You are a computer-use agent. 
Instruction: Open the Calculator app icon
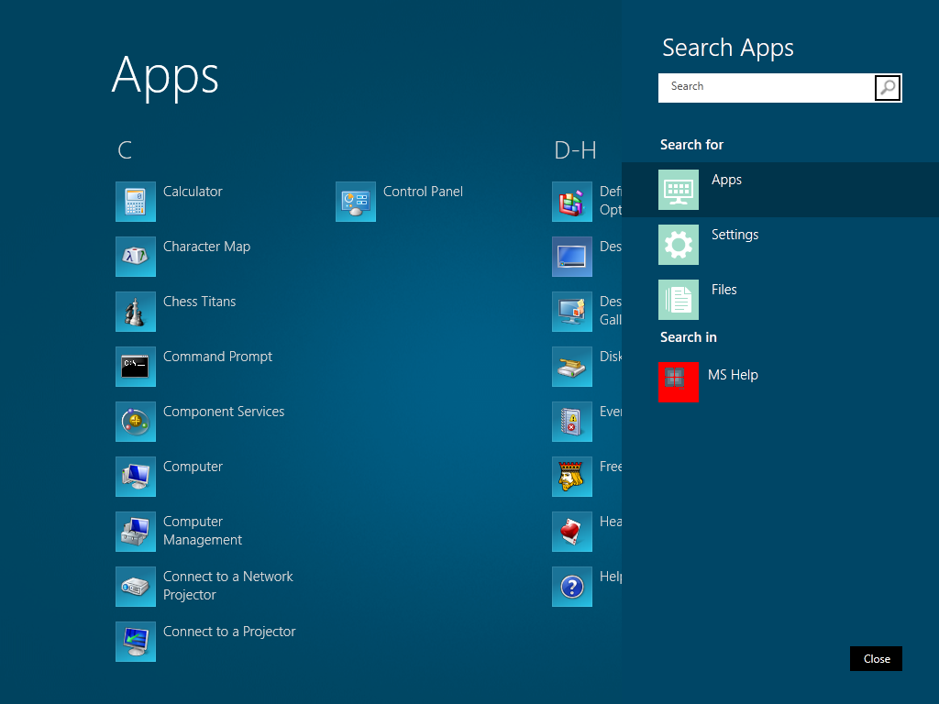click(x=136, y=202)
